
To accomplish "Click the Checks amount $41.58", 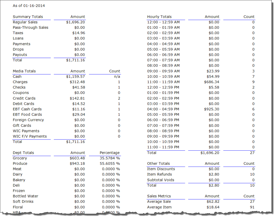I will tap(79, 87).
